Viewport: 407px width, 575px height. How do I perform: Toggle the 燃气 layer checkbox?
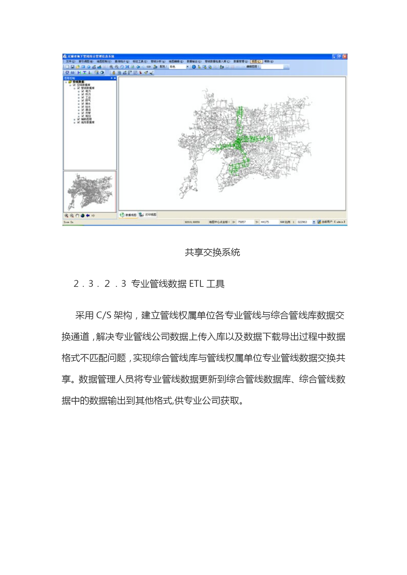(x=83, y=101)
